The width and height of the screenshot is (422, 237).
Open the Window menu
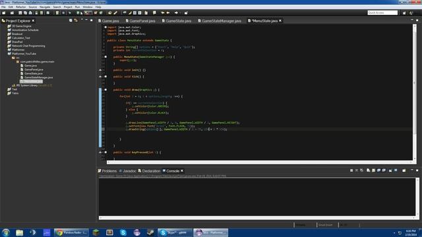click(88, 7)
